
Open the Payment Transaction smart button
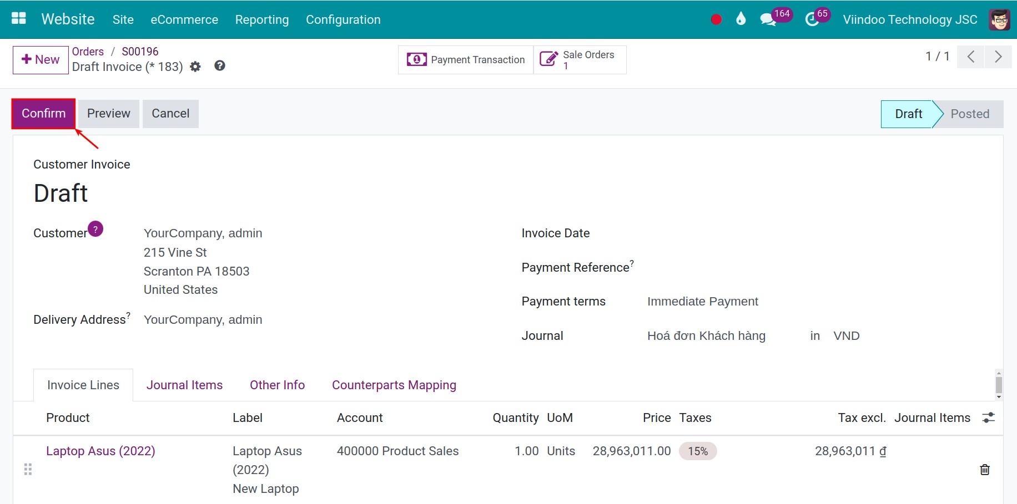(x=466, y=60)
